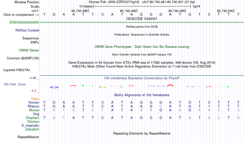Select the Chicken alignment row label
This screenshot has height=143, width=244.
(x=33, y=122)
